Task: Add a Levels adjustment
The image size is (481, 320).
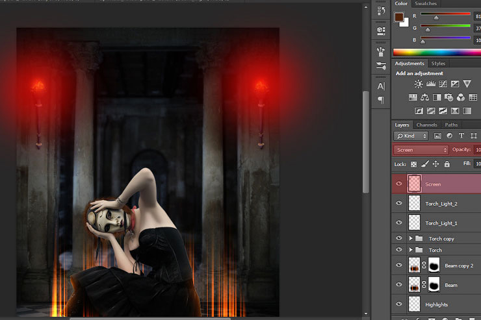Action: pyautogui.click(x=430, y=84)
